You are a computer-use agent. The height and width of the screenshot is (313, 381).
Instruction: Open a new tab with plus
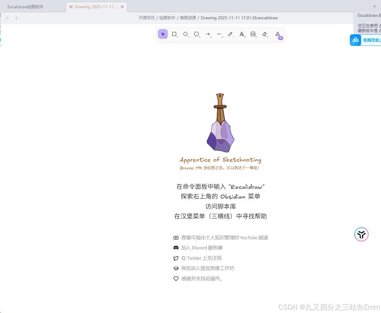click(375, 6)
